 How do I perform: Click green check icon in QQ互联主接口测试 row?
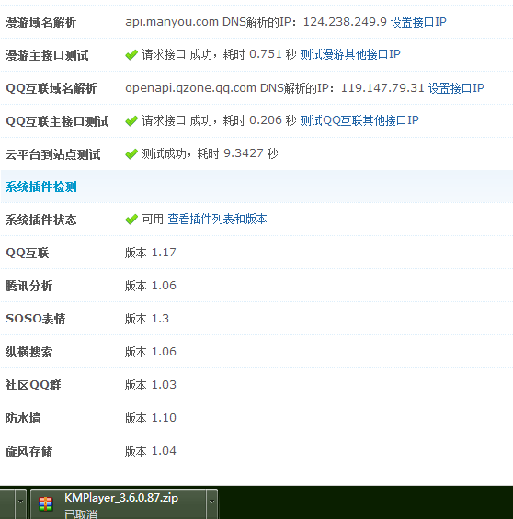pyautogui.click(x=131, y=121)
